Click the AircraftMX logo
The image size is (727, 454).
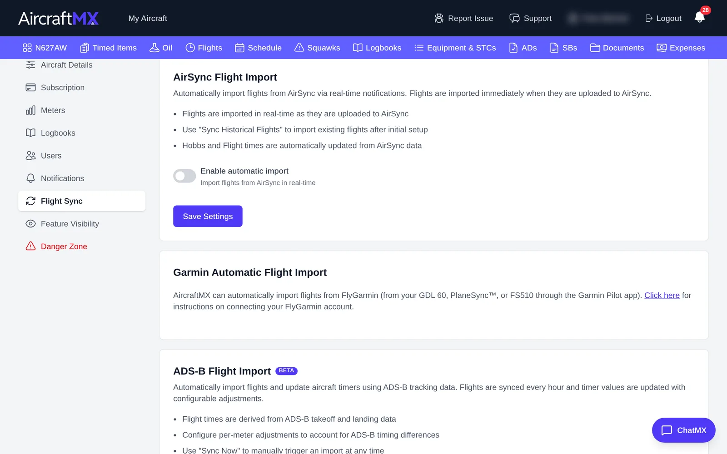[x=59, y=18]
